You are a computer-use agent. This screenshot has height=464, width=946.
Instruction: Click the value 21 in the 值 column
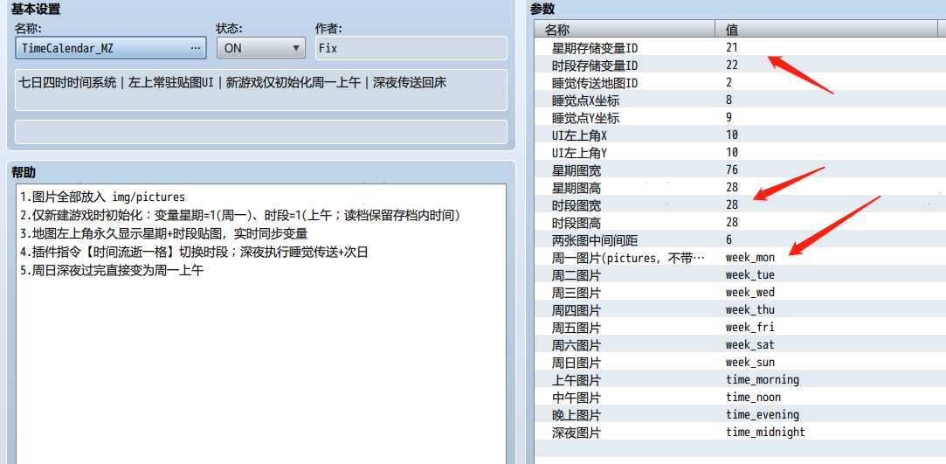[732, 47]
